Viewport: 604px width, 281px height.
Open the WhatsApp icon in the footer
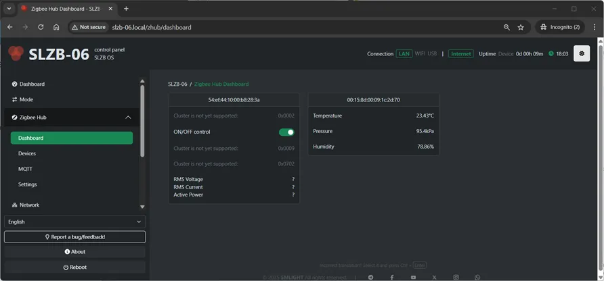point(477,277)
